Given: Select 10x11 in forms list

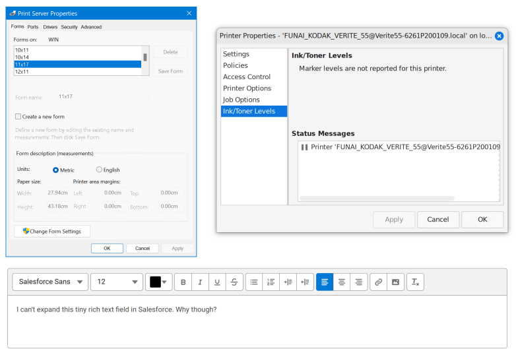Looking at the screenshot, I should click(x=78, y=50).
